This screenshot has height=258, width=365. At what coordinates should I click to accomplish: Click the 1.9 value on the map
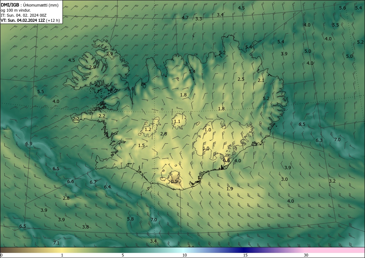tap(230, 188)
